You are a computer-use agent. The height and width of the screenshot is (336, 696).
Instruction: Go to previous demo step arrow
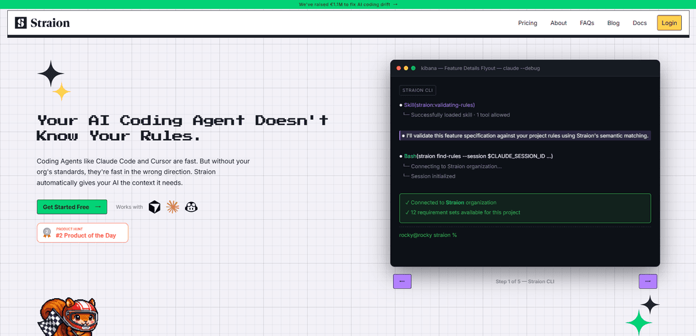point(402,281)
